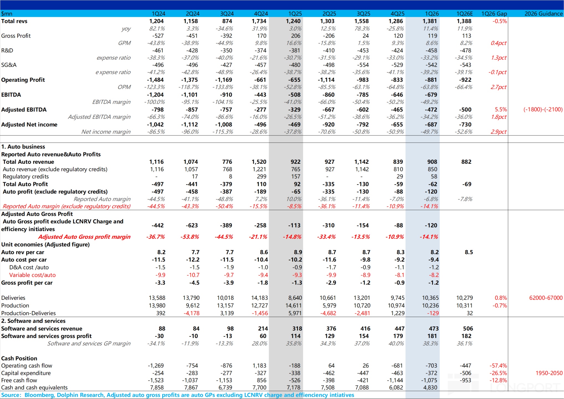Select the 4Q24 Total Auto revenue 1,520
Image resolution: width=564 pixels, height=399 pixels.
(x=259, y=162)
